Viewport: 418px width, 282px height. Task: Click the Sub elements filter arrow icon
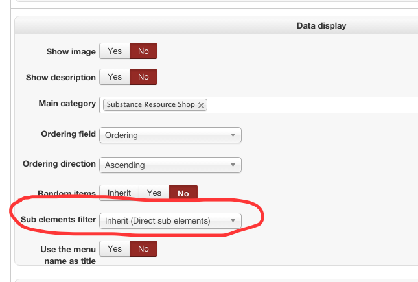tap(233, 221)
